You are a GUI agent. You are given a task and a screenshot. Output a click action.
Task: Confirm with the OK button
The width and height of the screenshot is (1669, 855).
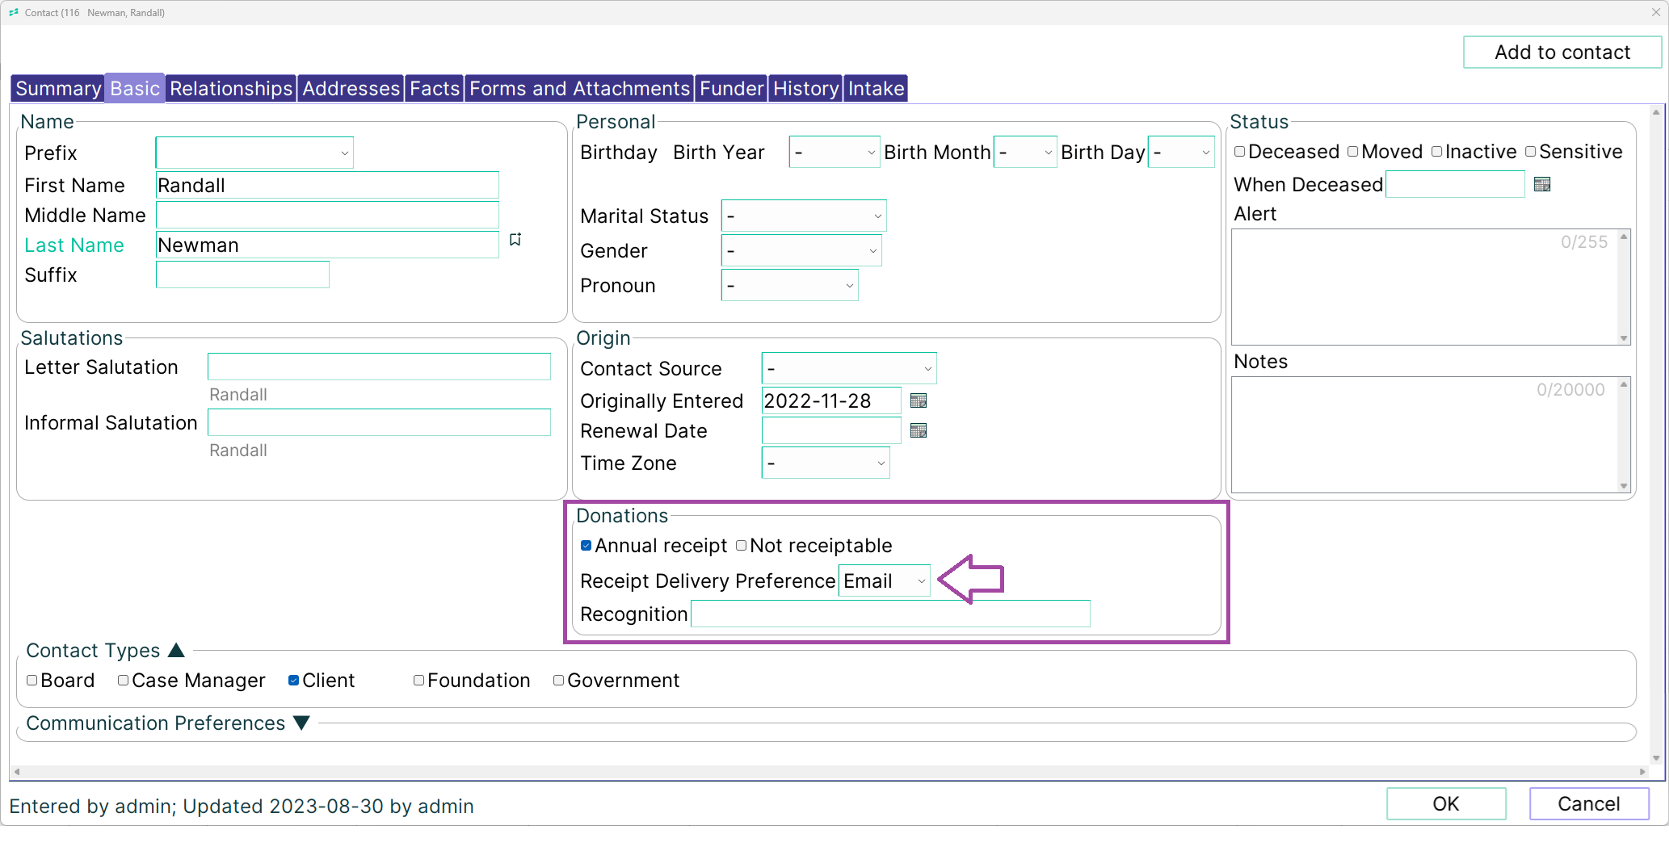[x=1445, y=804]
